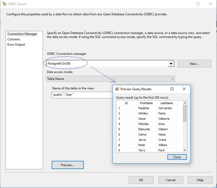Maximize the Preview Query Results window
This screenshot has height=188, width=217.
172,89
